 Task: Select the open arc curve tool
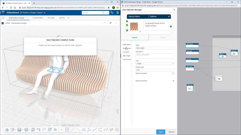[x=100, y=130]
